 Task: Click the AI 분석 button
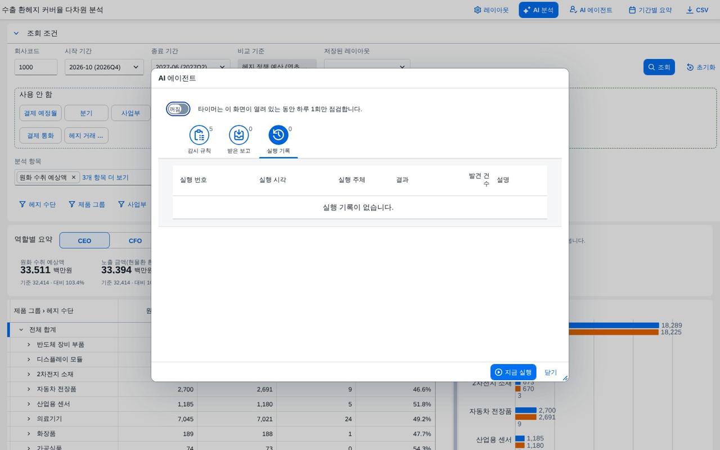coord(538,10)
